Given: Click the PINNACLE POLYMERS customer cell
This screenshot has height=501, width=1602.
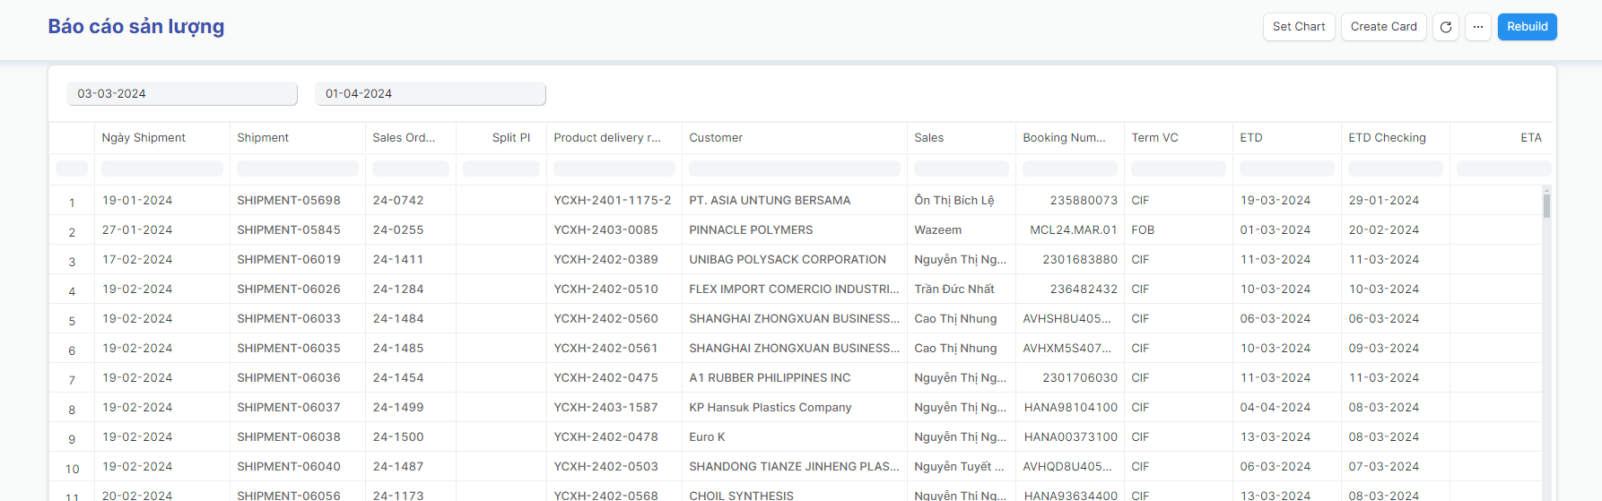Looking at the screenshot, I should 751,230.
